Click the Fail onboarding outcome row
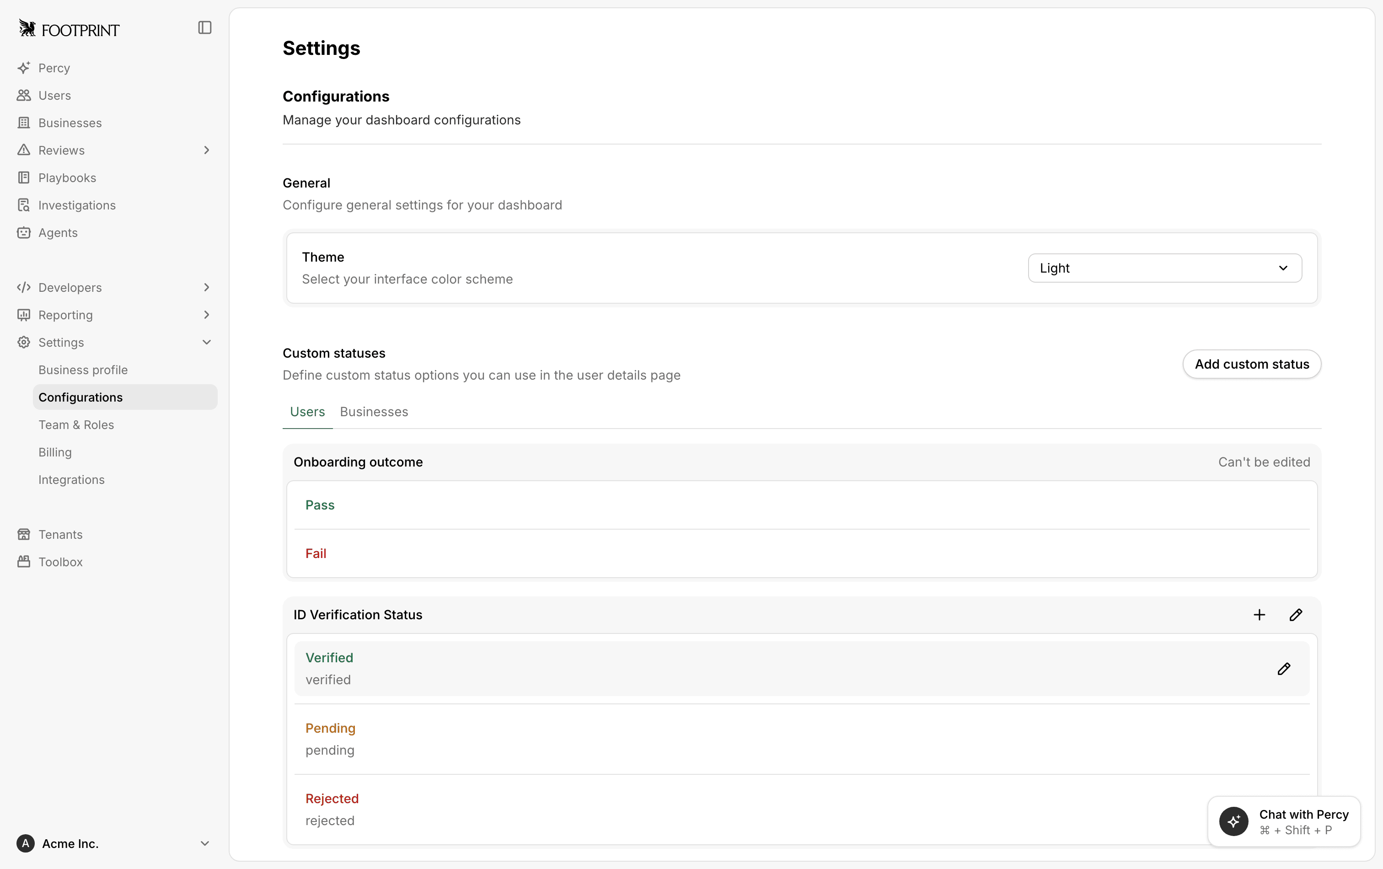The width and height of the screenshot is (1383, 869). pos(802,554)
